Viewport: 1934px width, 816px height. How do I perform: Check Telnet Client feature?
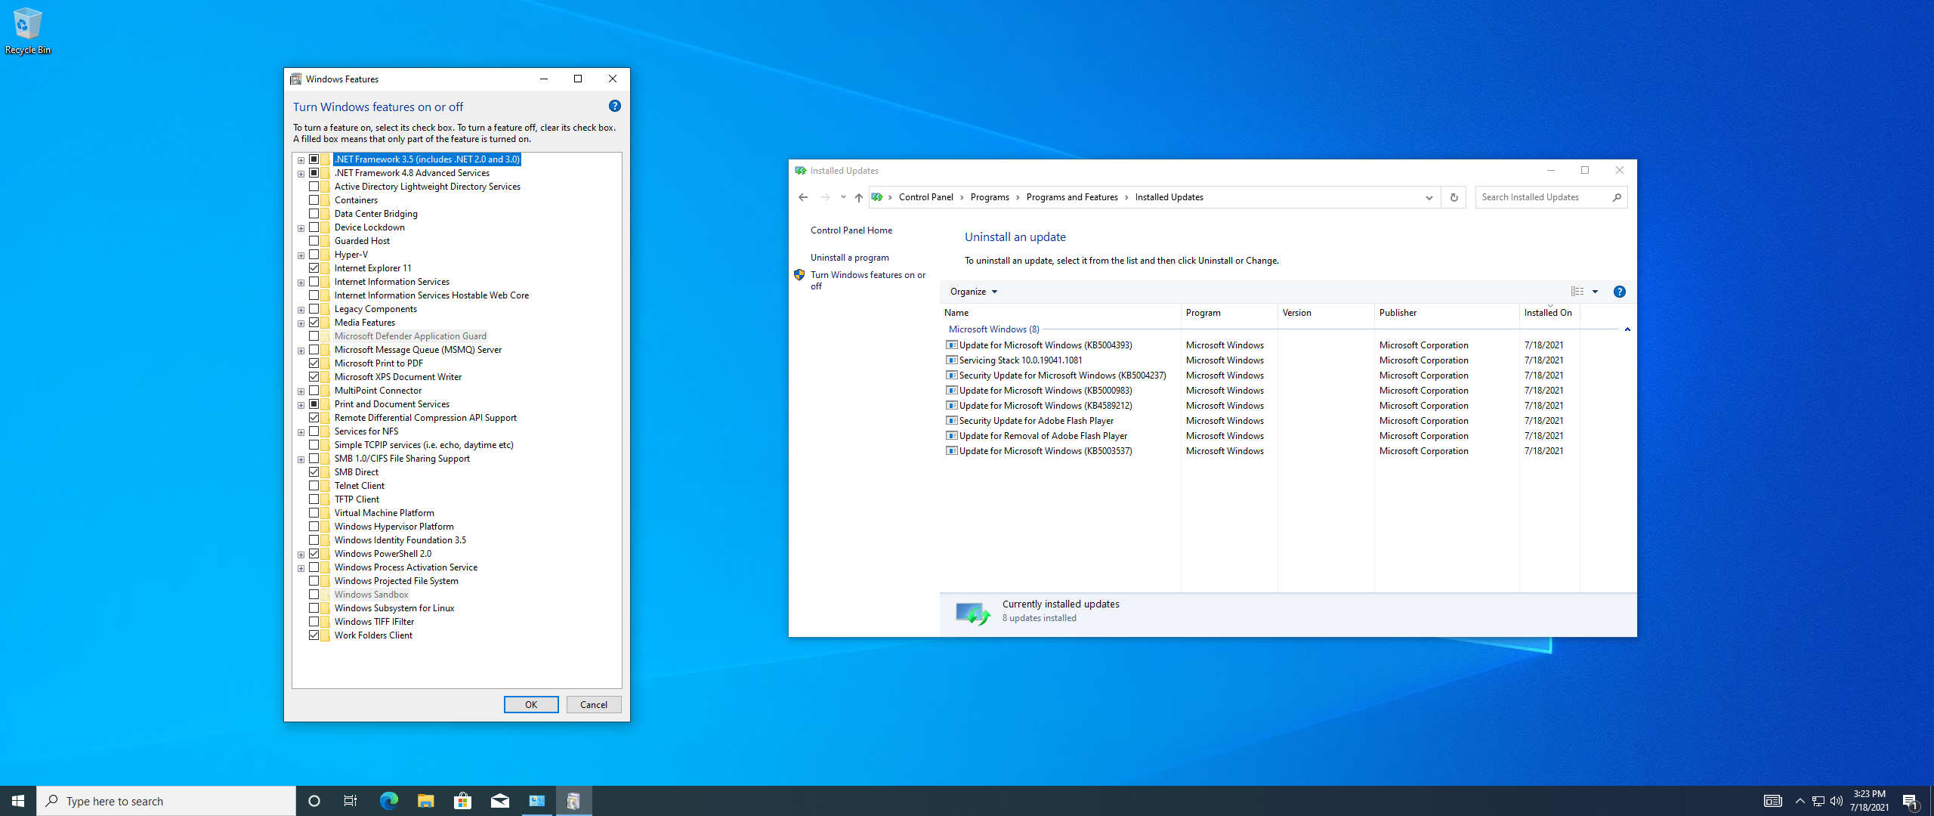pyautogui.click(x=314, y=486)
